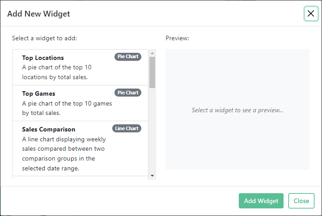Click the outlined Close button in footer

pyautogui.click(x=301, y=201)
